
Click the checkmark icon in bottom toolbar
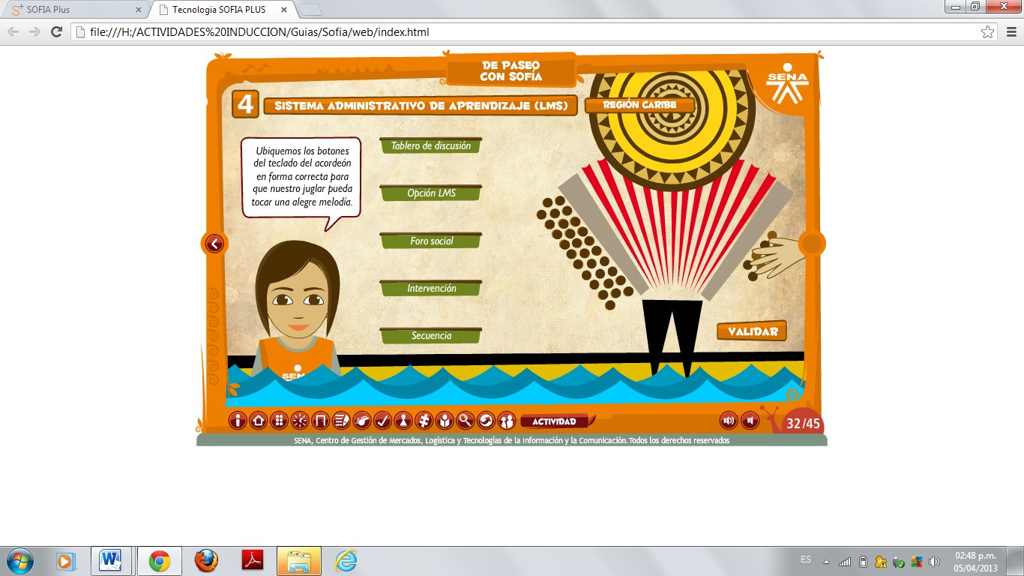pos(382,421)
